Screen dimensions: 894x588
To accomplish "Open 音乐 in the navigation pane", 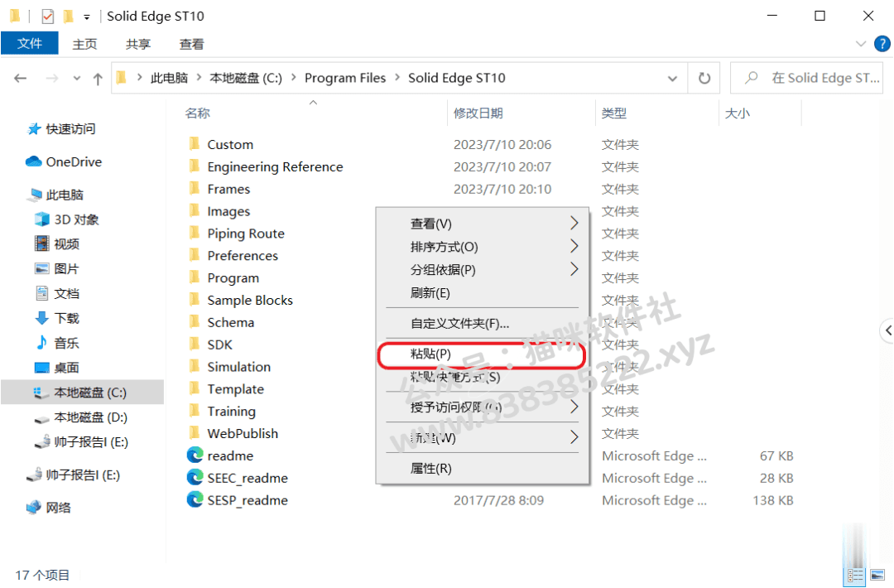I will [66, 343].
